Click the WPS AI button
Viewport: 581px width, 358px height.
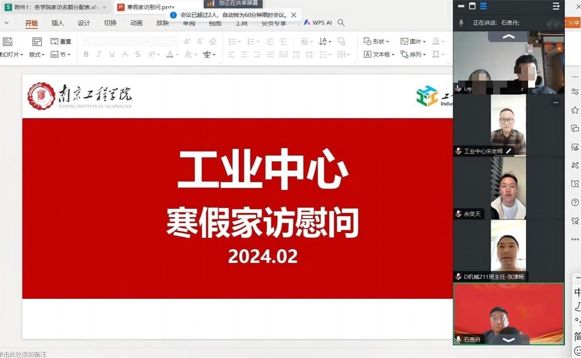(x=318, y=23)
